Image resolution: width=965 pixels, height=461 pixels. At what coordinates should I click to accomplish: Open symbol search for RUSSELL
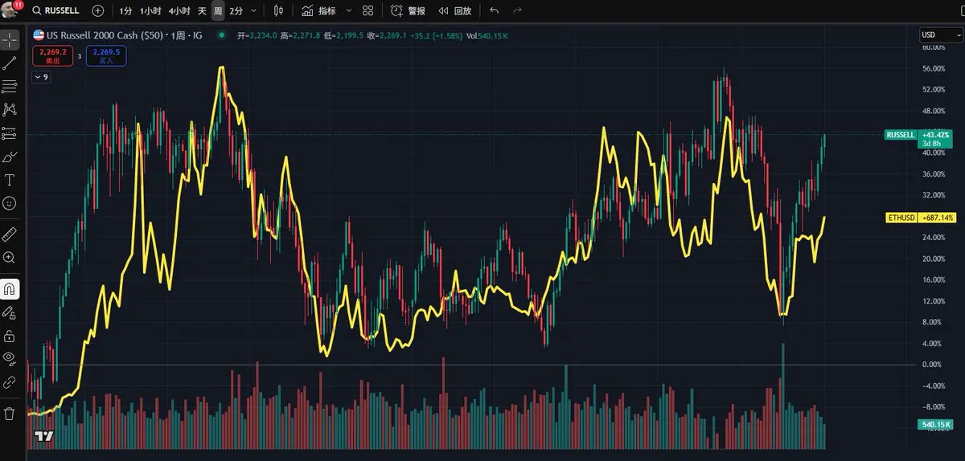57,11
